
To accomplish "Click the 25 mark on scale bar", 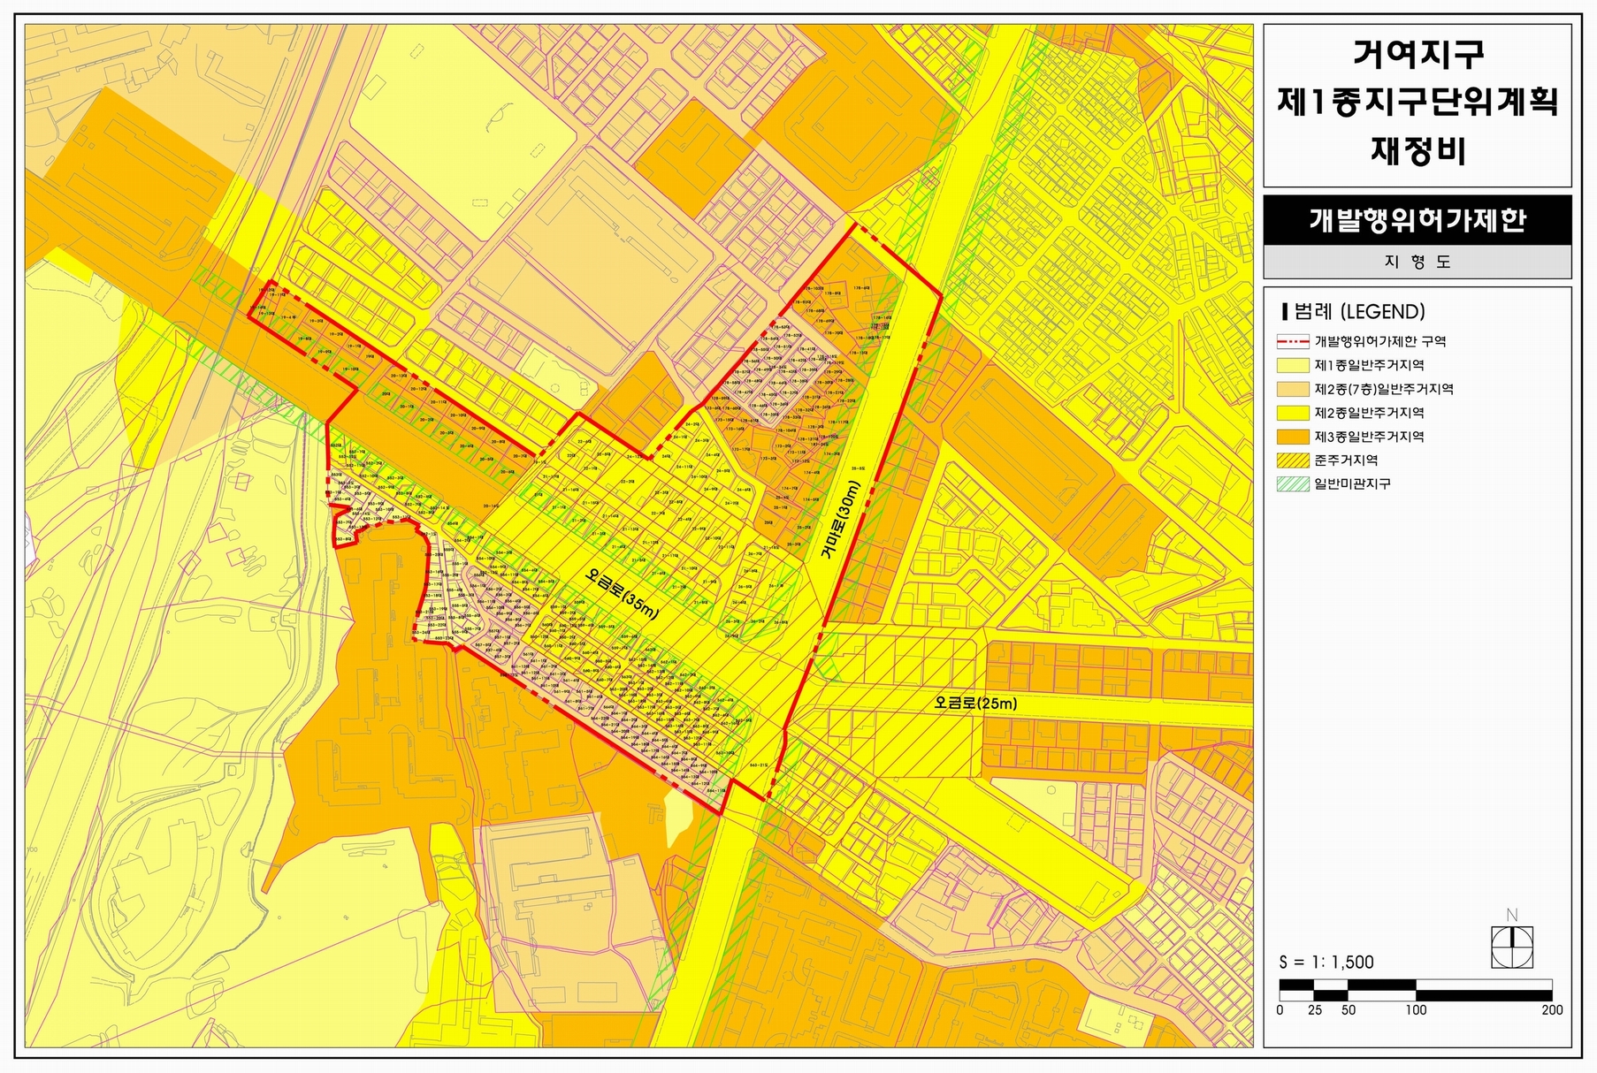I will (1315, 1010).
